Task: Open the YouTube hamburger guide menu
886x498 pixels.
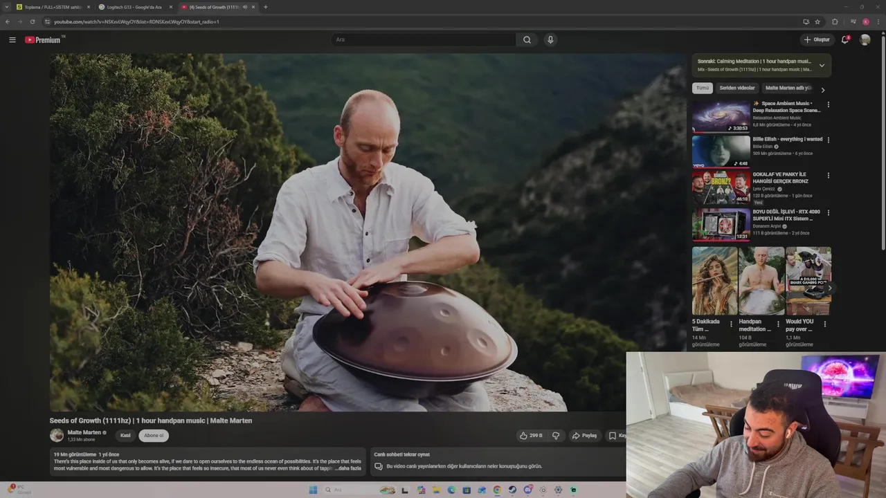Action: (12, 39)
